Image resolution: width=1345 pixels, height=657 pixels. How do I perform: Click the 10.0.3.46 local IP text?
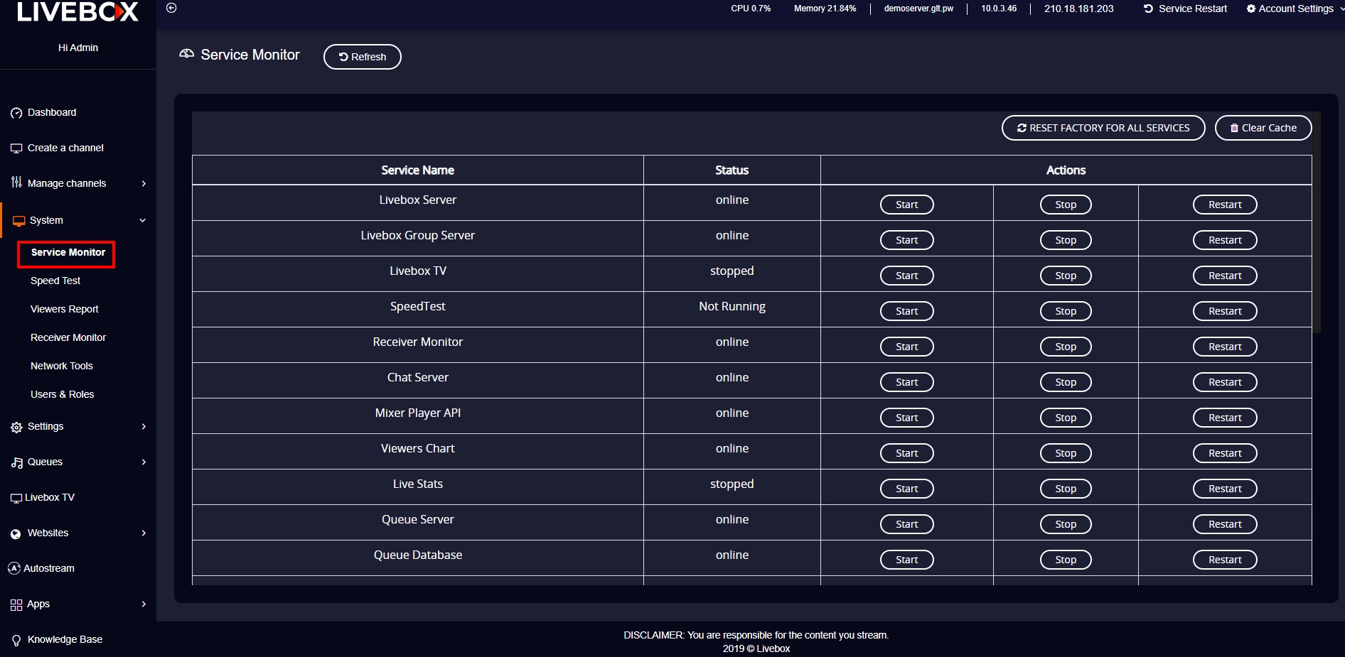coord(999,9)
